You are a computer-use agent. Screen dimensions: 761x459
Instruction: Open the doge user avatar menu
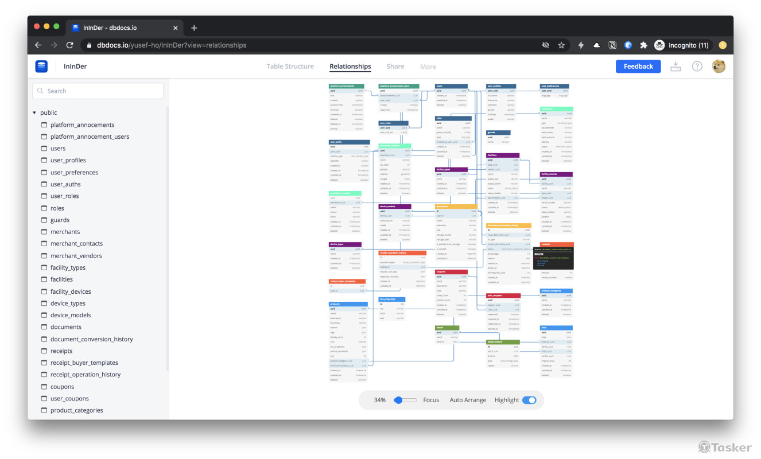click(x=719, y=67)
